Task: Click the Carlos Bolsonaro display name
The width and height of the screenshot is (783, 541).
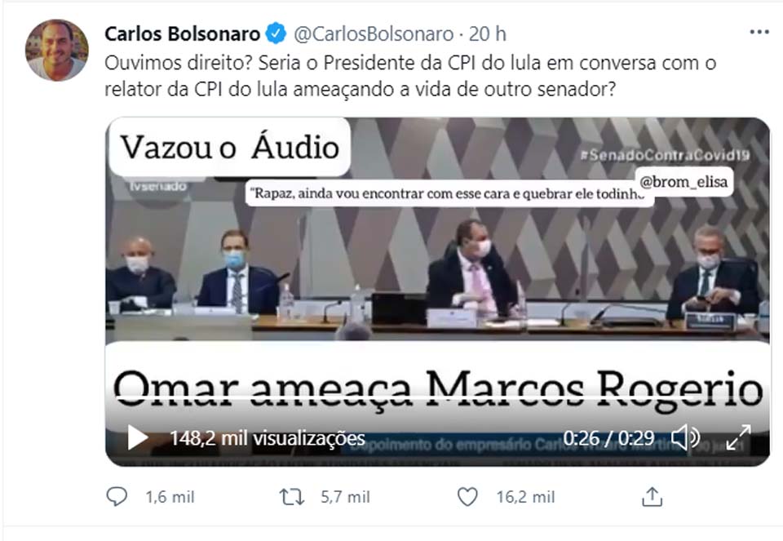Action: (182, 34)
